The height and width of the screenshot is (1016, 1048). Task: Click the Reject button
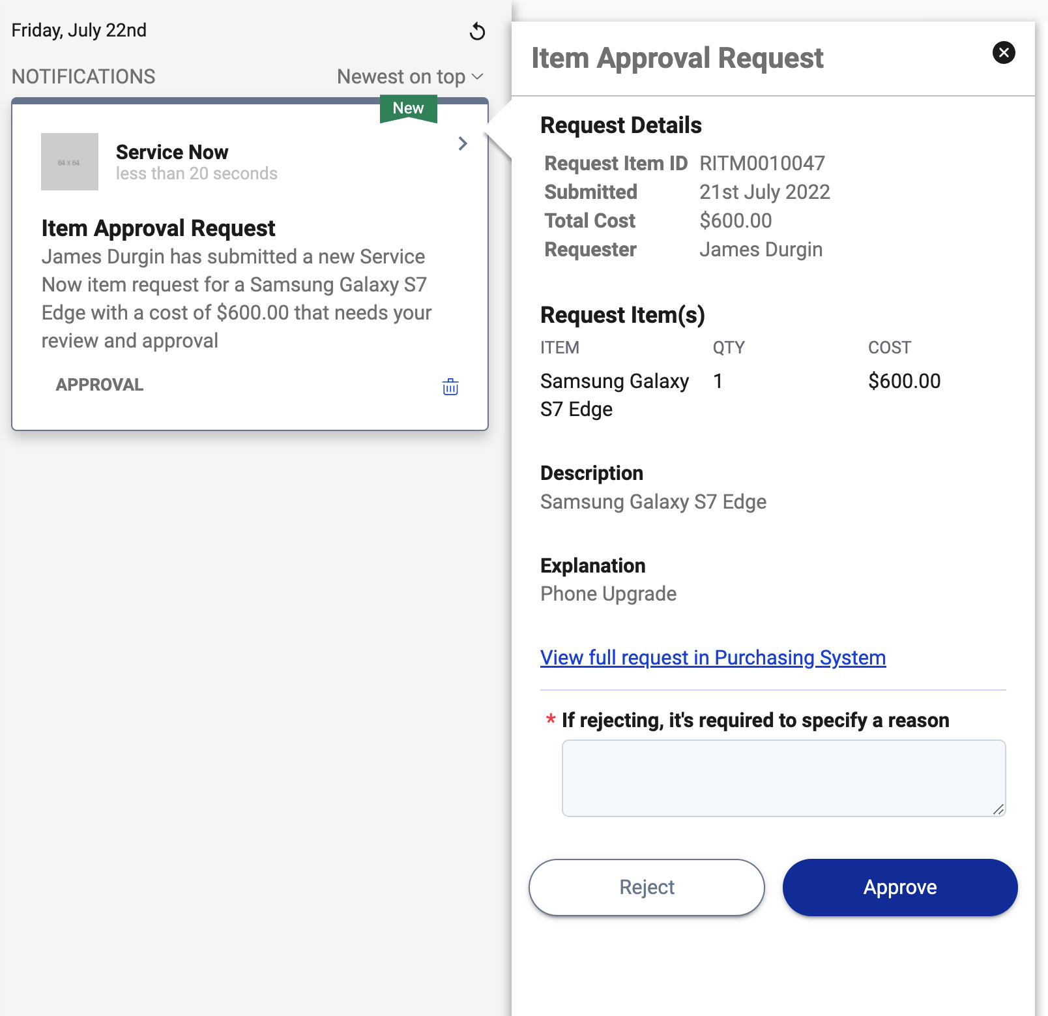[647, 887]
